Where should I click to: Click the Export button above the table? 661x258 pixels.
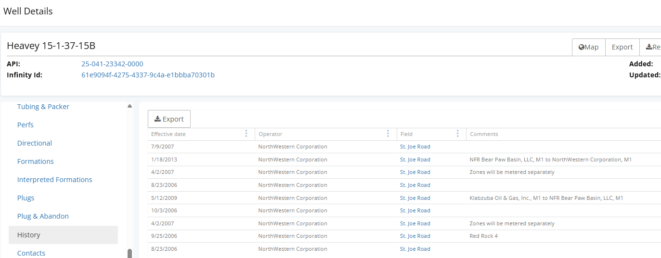click(x=169, y=119)
